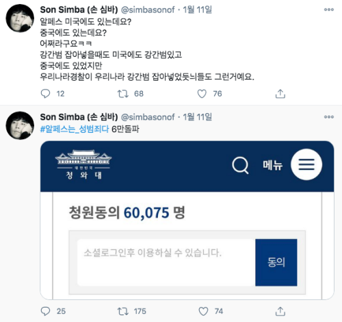Click the search magnifier in the 청와대 header
This screenshot has height=322, width=342.
pyautogui.click(x=240, y=165)
